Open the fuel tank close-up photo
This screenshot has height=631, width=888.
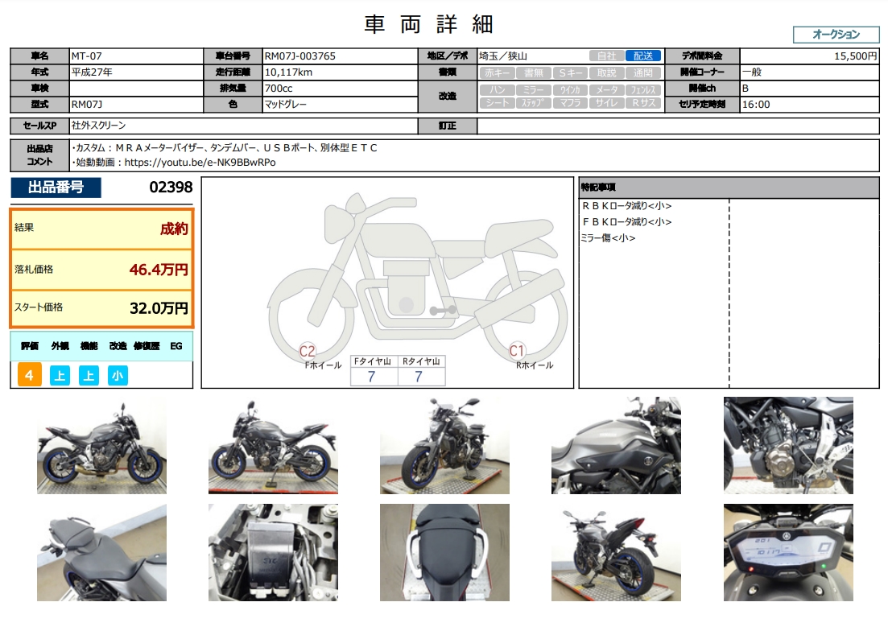tap(616, 446)
